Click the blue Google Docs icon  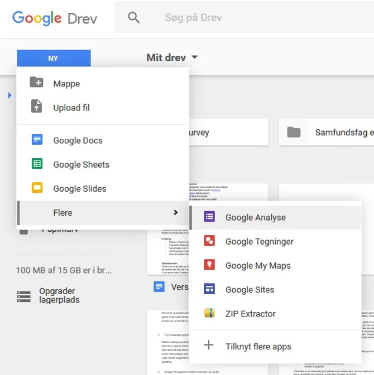(x=37, y=140)
